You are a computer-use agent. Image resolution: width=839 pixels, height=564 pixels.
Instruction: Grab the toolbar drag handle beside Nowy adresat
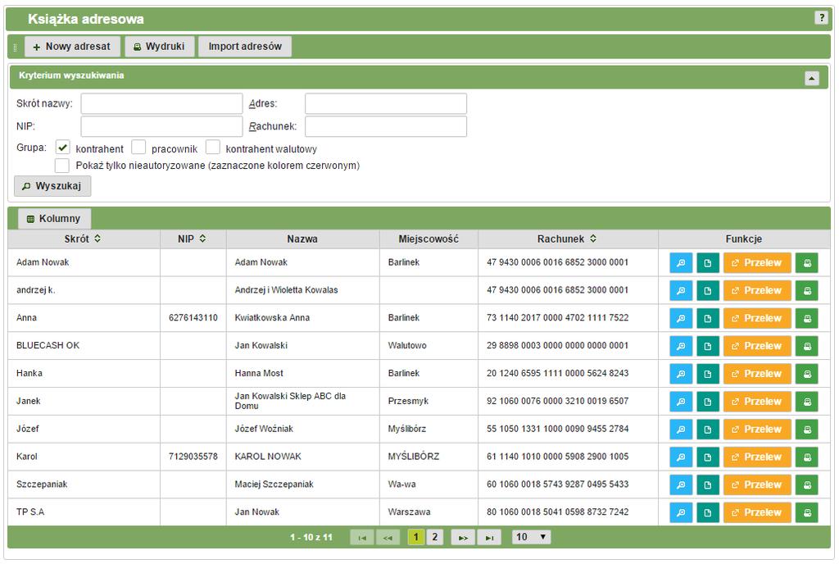pyautogui.click(x=15, y=47)
